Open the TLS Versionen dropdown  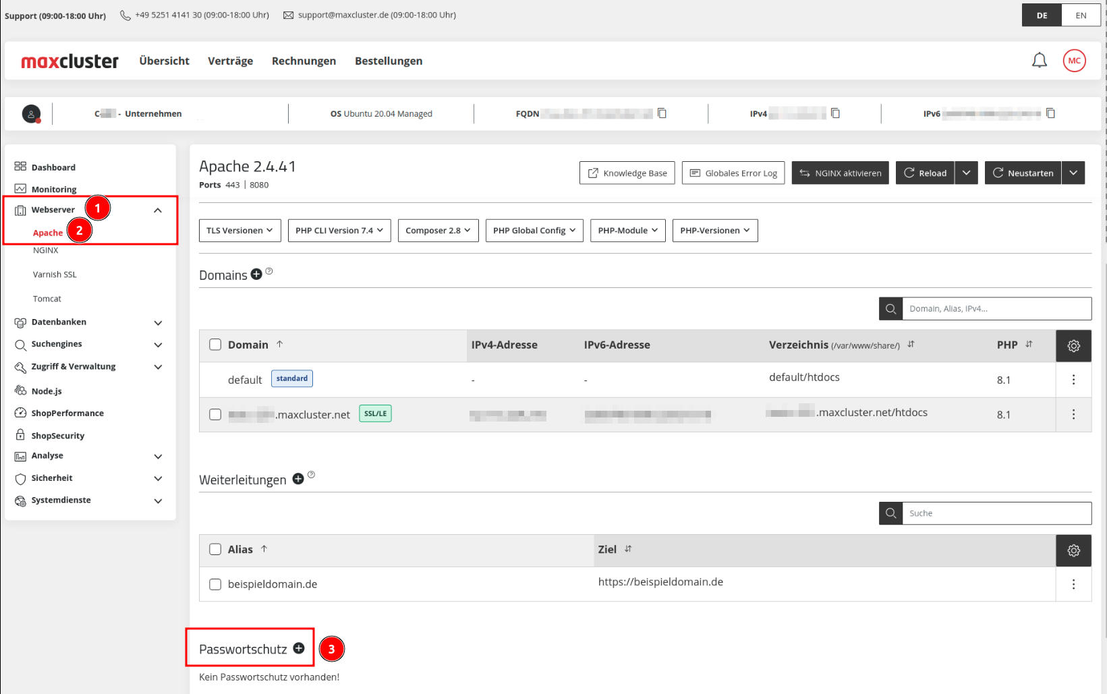click(x=239, y=230)
